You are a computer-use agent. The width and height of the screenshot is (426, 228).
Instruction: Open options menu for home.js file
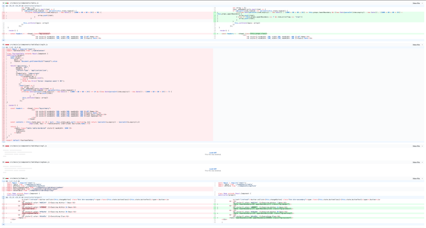click(x=423, y=178)
